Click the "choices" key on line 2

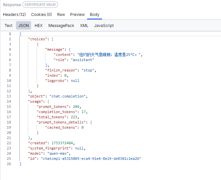[38, 39]
